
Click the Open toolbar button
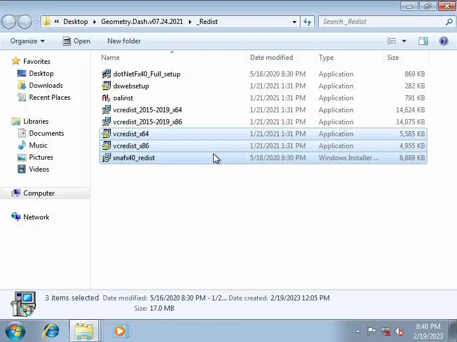pos(77,41)
